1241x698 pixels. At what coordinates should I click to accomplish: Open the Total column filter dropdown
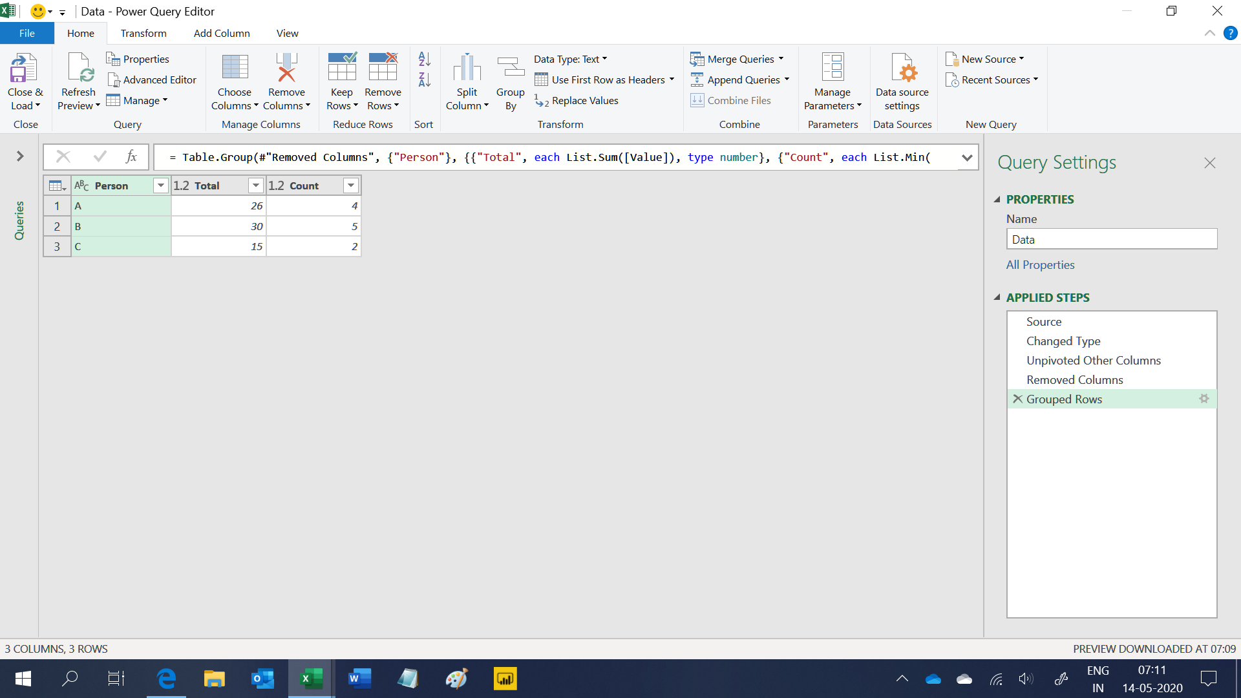[x=256, y=185]
